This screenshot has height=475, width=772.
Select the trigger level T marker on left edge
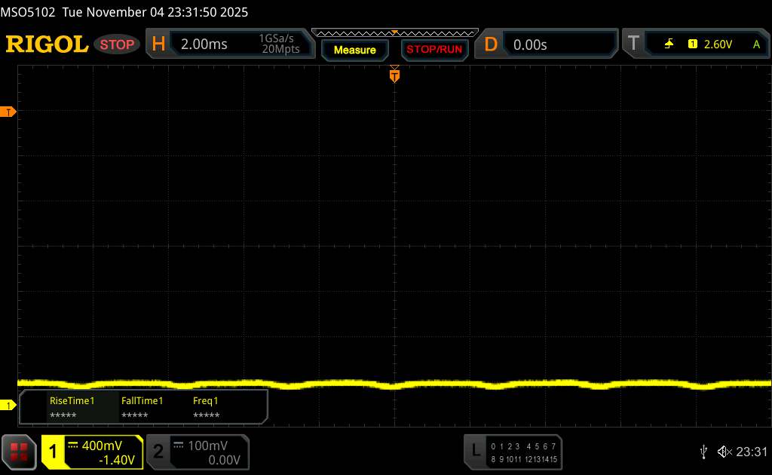point(8,112)
